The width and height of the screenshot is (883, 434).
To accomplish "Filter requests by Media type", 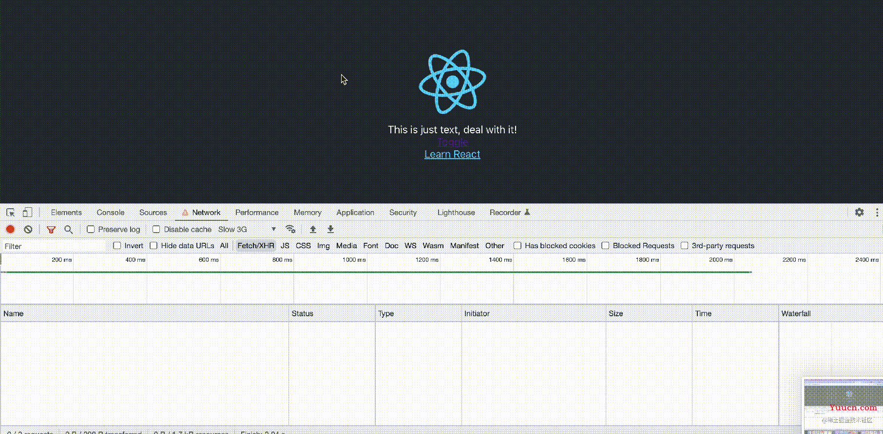I will click(346, 246).
